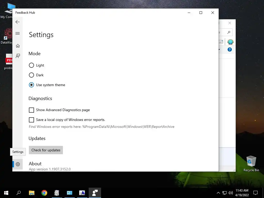Switch to the Control Panel taskbar app
This screenshot has height=198, width=264.
[70, 193]
